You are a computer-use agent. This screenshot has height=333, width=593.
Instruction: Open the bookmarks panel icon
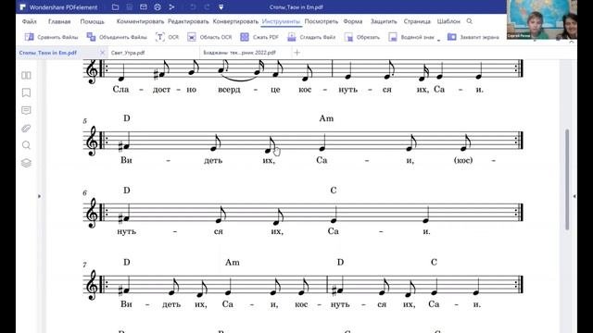pyautogui.click(x=26, y=92)
